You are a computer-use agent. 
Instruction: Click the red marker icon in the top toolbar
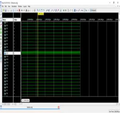[19, 10]
